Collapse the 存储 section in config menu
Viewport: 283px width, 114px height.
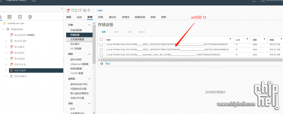tap(89, 25)
